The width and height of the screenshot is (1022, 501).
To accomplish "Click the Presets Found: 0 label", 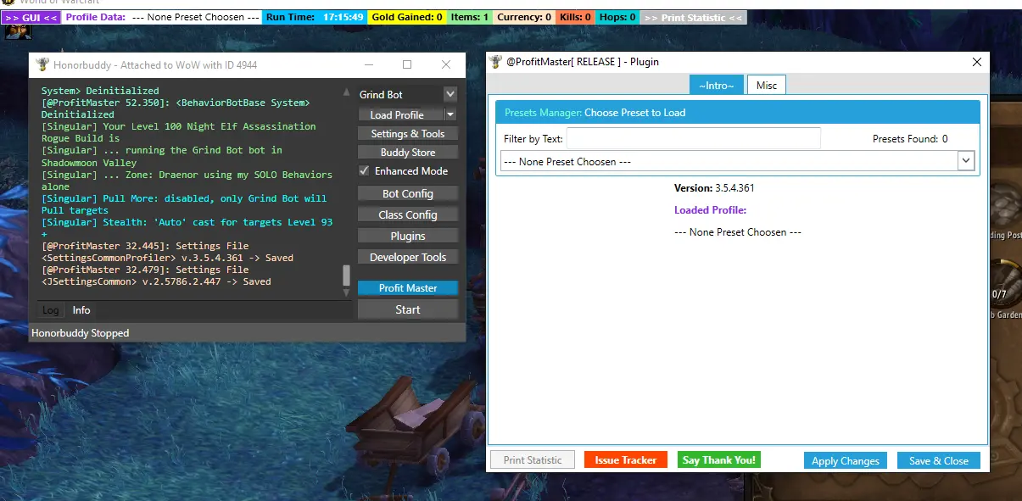I will (x=910, y=139).
